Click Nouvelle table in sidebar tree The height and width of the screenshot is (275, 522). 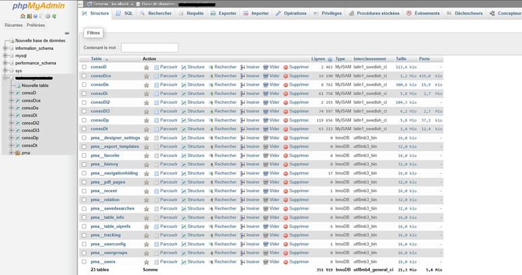[x=35, y=86]
